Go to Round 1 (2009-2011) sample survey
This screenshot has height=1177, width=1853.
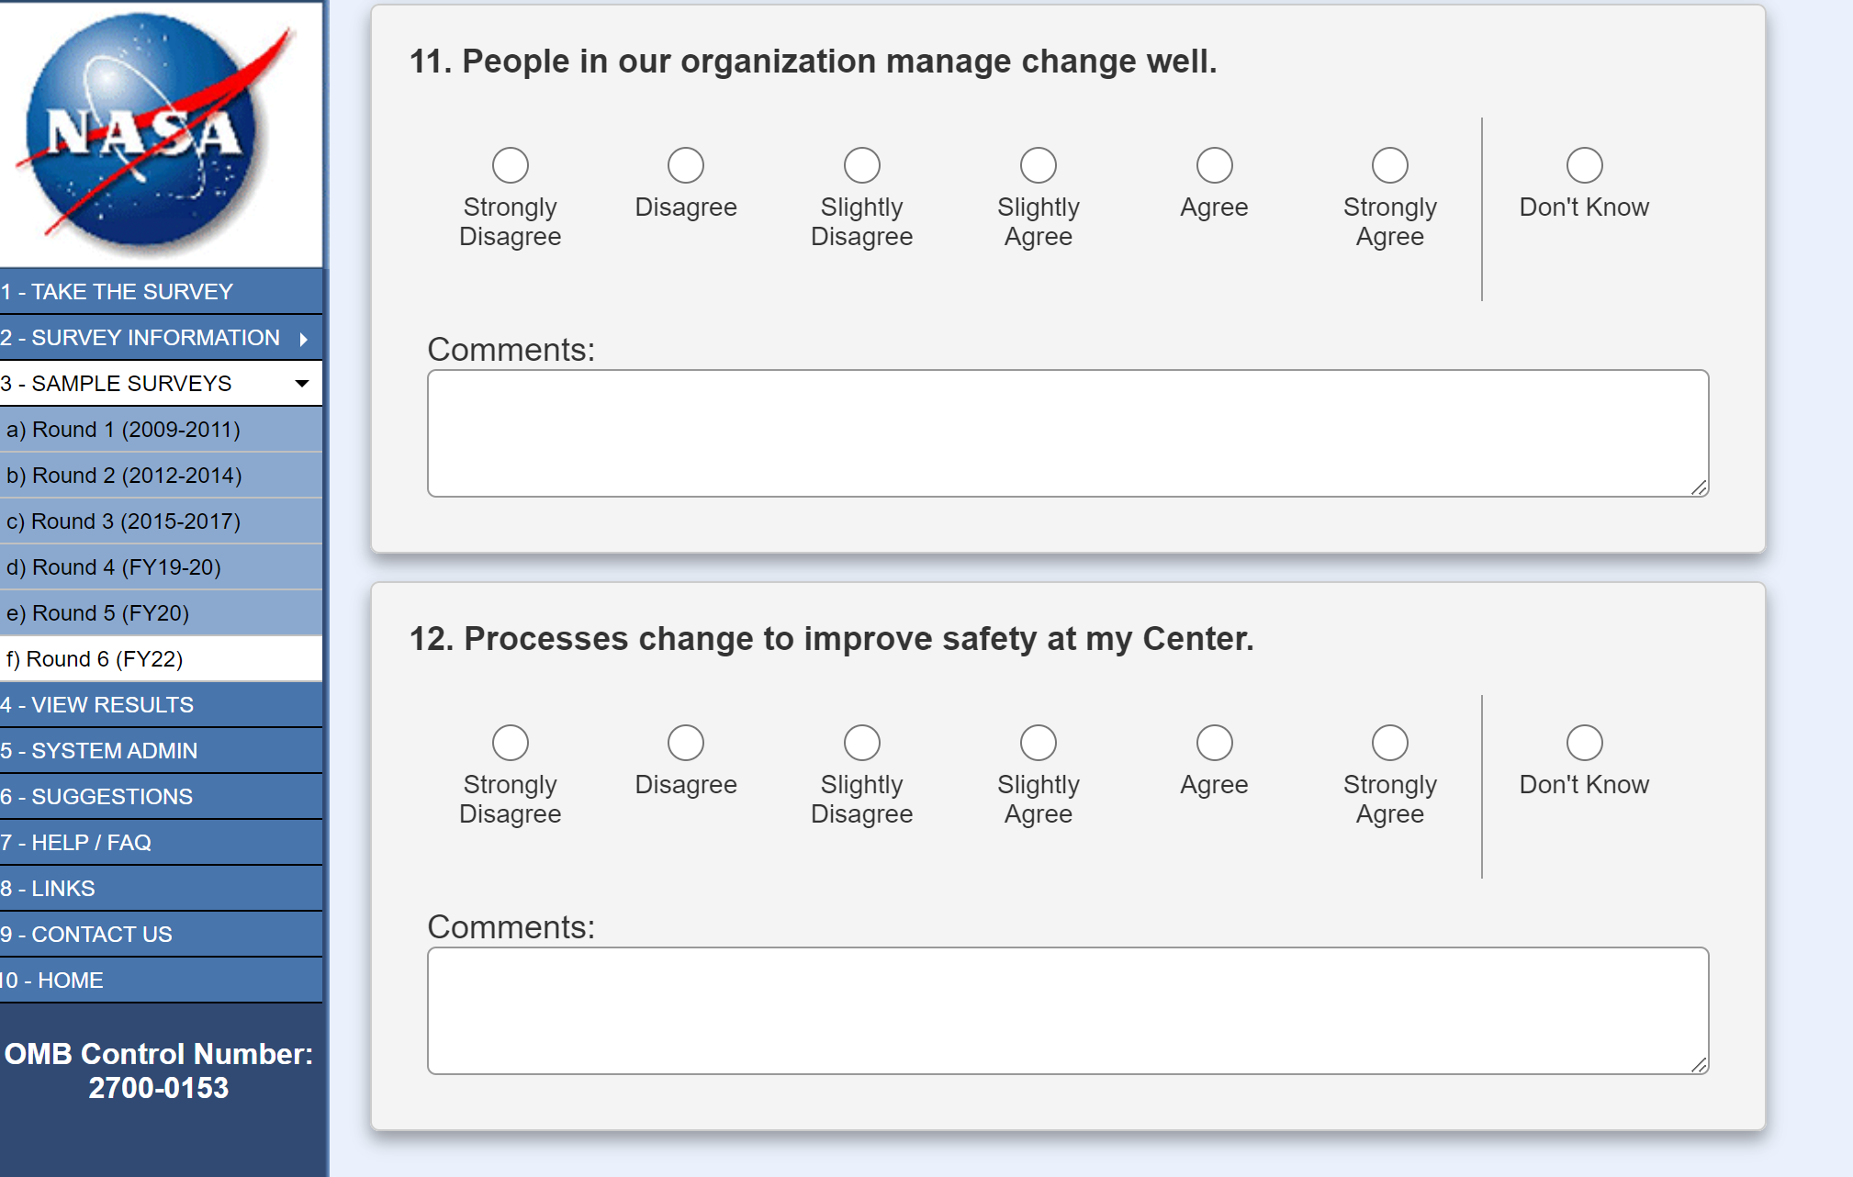click(123, 430)
